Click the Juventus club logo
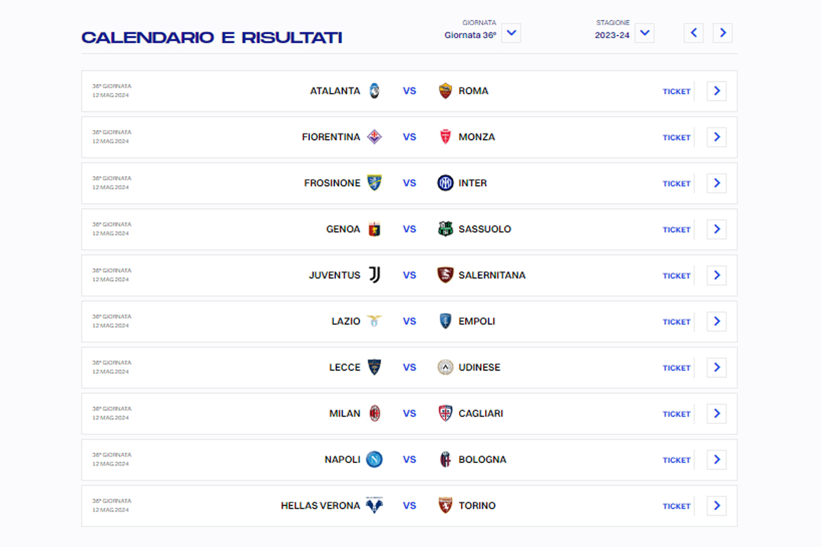Image resolution: width=821 pixels, height=547 pixels. click(374, 275)
